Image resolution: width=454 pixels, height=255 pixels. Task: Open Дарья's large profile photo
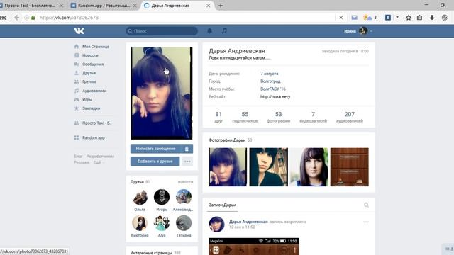(162, 93)
